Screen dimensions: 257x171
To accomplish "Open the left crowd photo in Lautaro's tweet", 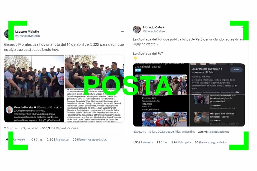I will click(x=34, y=76).
